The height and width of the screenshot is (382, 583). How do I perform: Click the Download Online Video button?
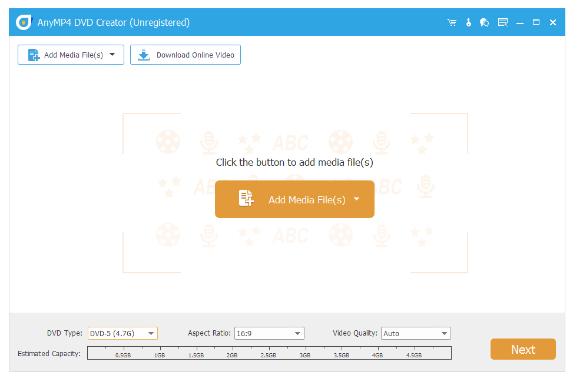pyautogui.click(x=185, y=55)
